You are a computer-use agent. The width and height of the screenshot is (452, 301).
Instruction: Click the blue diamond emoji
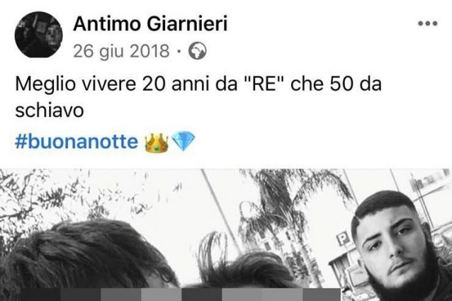[x=183, y=142]
